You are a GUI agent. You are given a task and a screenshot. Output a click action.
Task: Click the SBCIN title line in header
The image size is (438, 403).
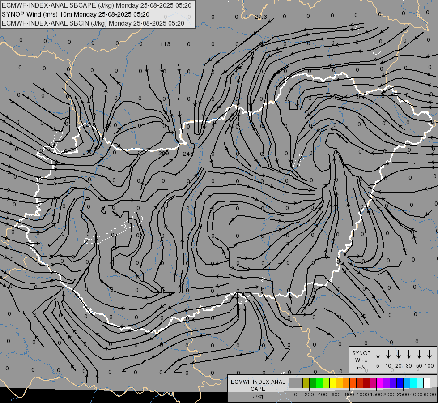pos(93,23)
